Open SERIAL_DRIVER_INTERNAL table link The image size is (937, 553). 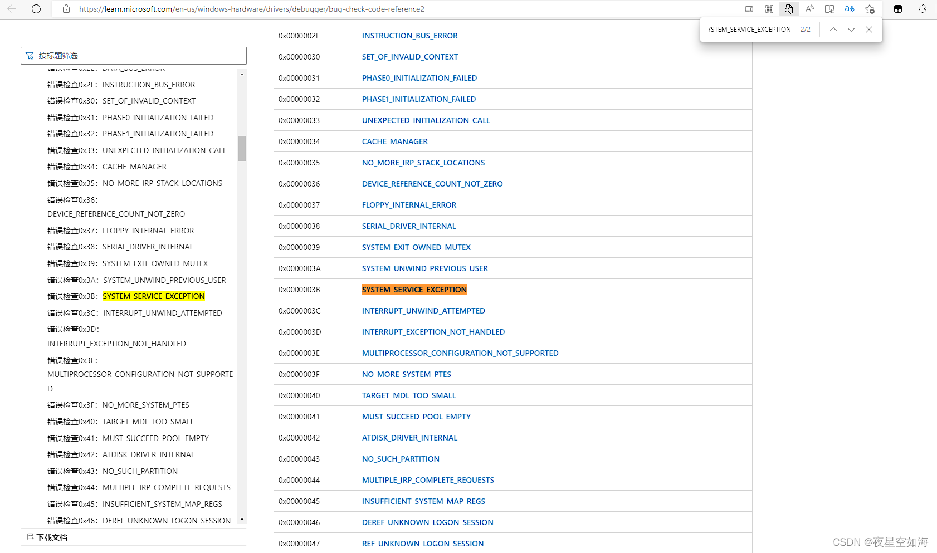click(x=409, y=226)
